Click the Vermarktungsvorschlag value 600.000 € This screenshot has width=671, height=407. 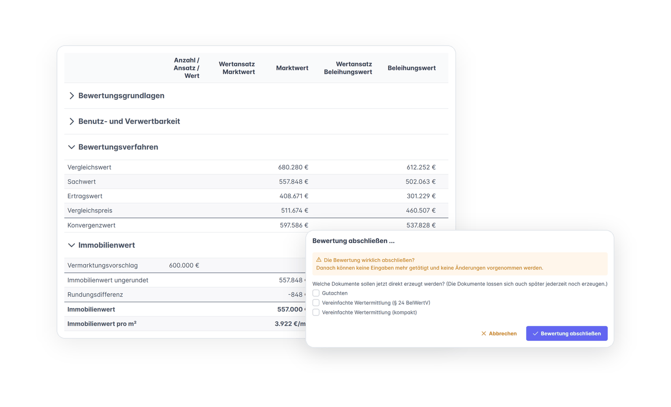[x=184, y=265]
